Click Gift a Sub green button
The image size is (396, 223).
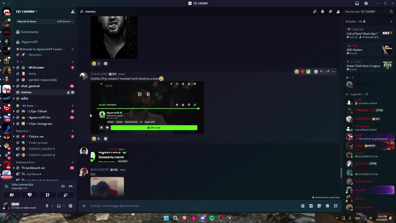coord(154,128)
